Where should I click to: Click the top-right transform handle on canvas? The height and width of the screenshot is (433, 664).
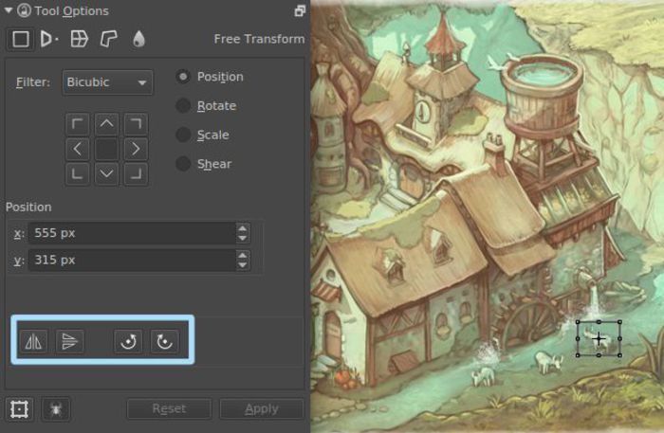pyautogui.click(x=619, y=322)
